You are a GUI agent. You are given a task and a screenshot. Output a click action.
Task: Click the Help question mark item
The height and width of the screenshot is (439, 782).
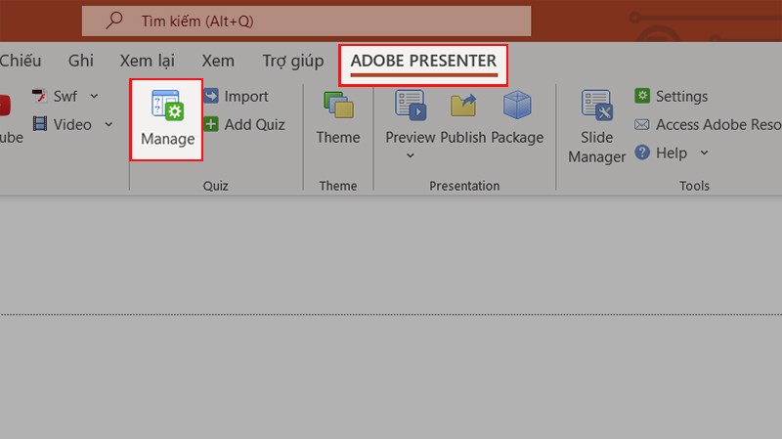pyautogui.click(x=662, y=153)
